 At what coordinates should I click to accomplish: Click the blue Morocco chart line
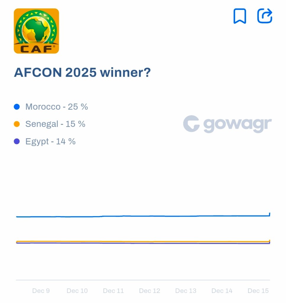click(x=142, y=216)
